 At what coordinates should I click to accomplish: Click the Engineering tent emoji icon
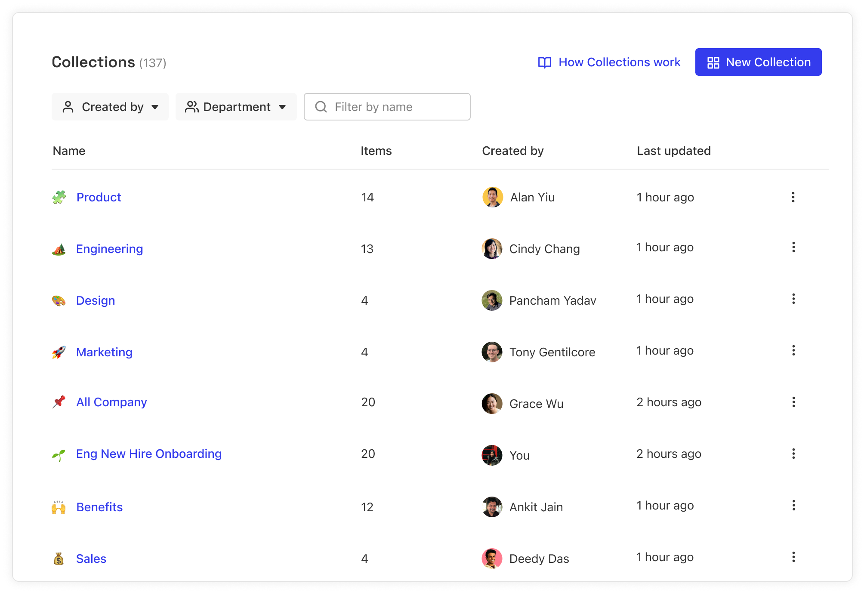pos(59,249)
